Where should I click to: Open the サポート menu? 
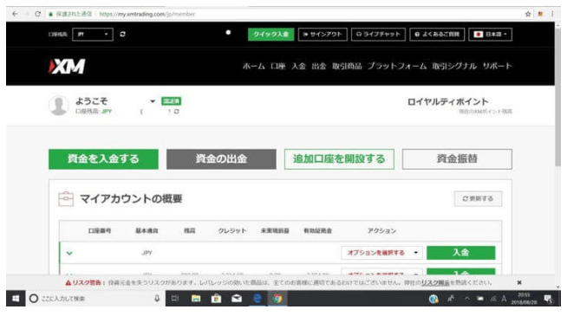(x=498, y=66)
